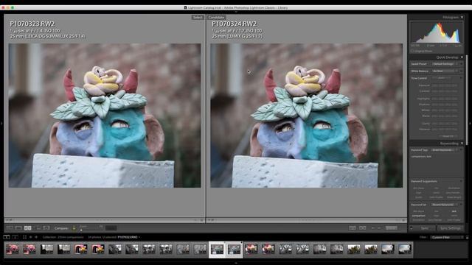The image size is (472, 265).
Task: Show the top module picker panel arrow
Action: 236,12
